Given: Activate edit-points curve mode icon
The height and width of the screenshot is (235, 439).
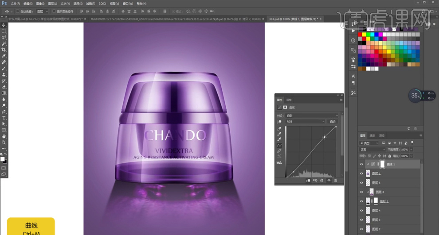Looking at the screenshot, I should [x=279, y=145].
